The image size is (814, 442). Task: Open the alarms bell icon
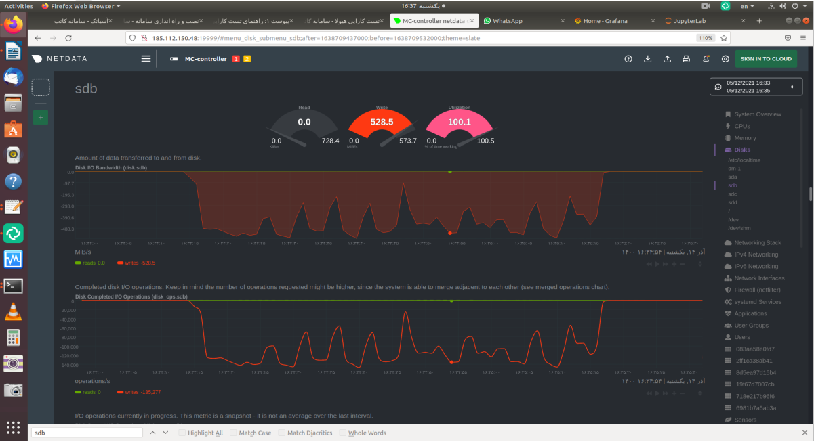[x=706, y=59]
